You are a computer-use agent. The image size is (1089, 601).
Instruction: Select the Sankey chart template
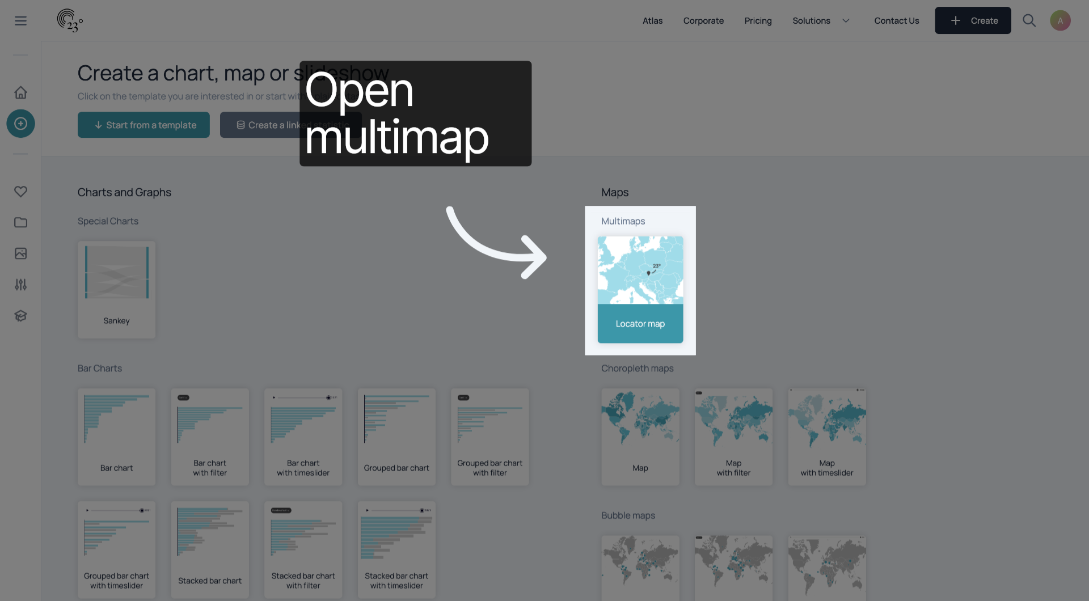coord(116,290)
